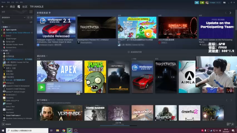Screen dimensions: 237x133
Task: Open Singapore International 2022 news
Action: [x=177, y=27]
